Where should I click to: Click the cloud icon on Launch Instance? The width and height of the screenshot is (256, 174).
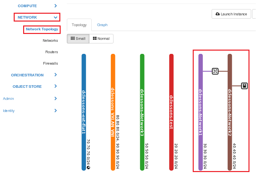[x=218, y=14]
